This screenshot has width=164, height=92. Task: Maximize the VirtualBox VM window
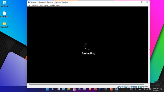point(142,2)
